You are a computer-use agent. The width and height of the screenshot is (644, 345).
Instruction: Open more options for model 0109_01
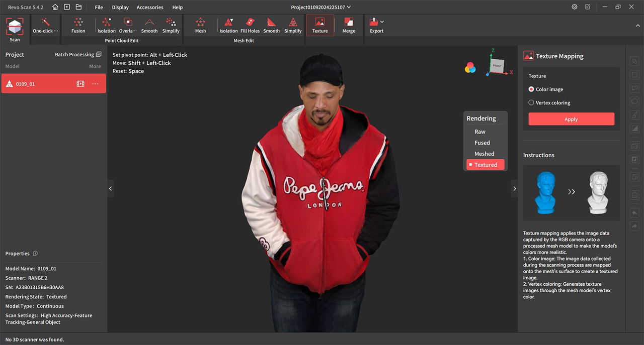click(95, 84)
